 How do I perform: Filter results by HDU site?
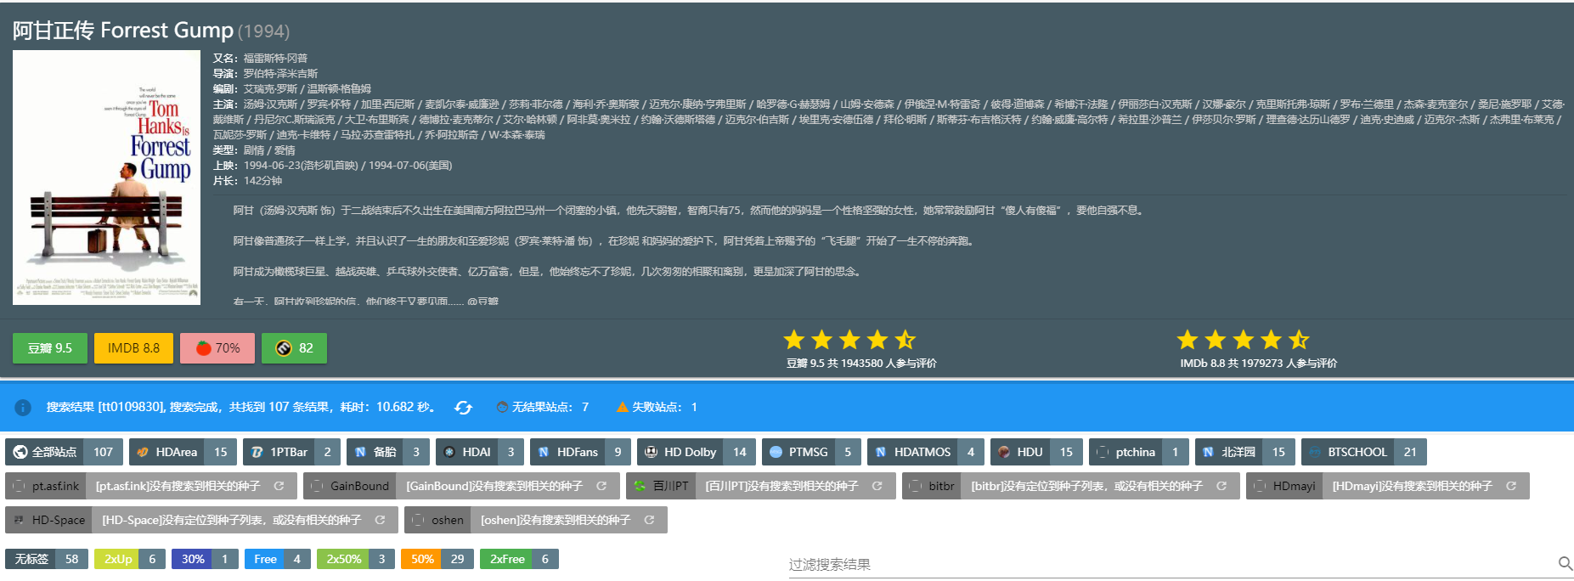[1036, 452]
